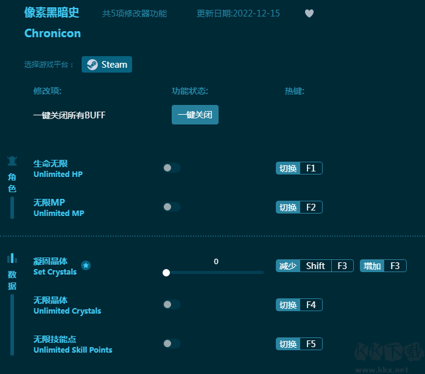Viewport: 425px width, 374px height.
Task: Click the F1 hotkey for Unlimited HP
Action: pyautogui.click(x=311, y=168)
